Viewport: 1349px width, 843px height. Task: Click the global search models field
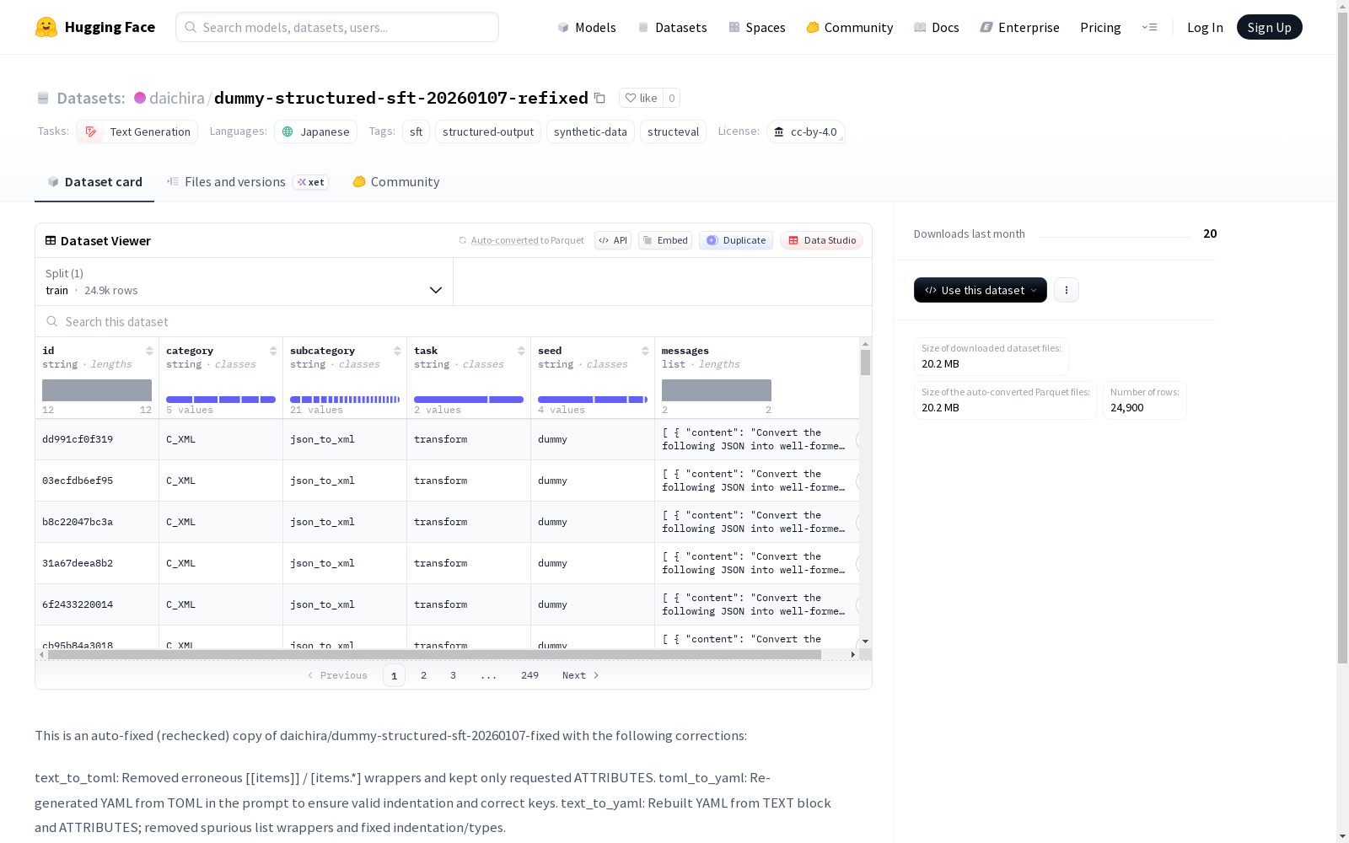pyautogui.click(x=337, y=27)
